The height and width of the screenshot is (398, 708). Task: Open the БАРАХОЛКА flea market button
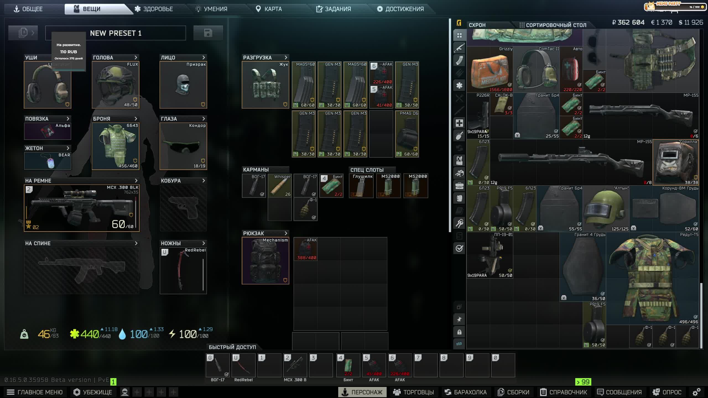(x=465, y=392)
